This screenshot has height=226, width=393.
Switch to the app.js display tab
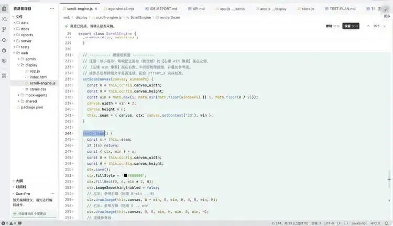[271, 9]
